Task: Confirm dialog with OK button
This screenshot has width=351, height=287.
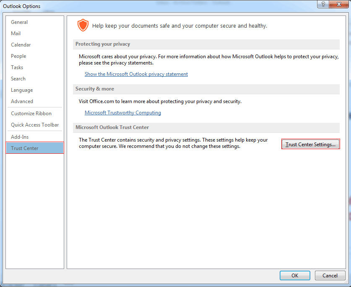Action: tap(295, 275)
